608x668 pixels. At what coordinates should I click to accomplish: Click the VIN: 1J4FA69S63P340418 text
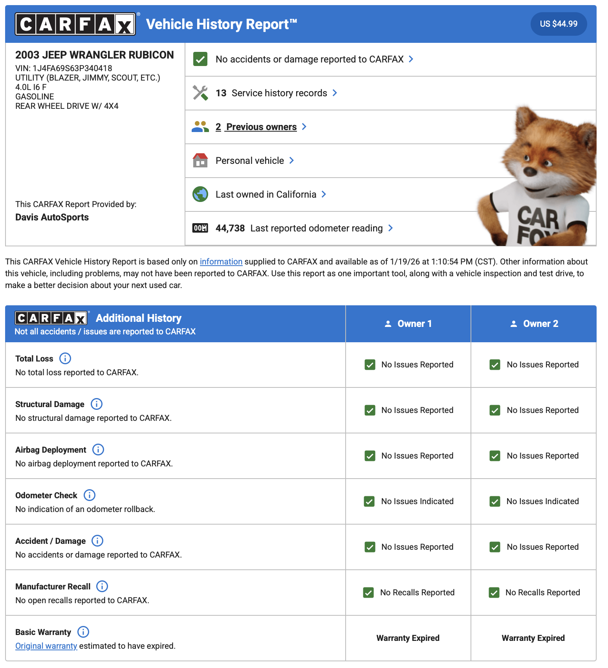64,68
